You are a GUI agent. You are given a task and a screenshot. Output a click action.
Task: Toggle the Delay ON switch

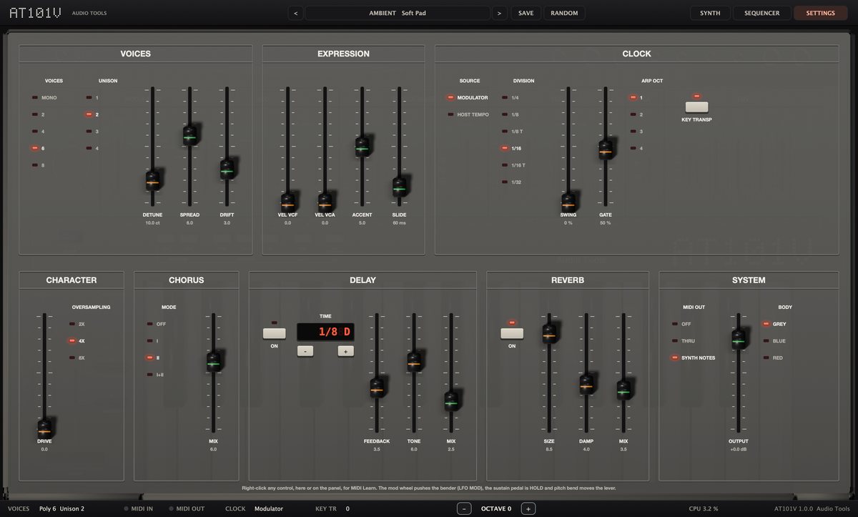point(275,333)
